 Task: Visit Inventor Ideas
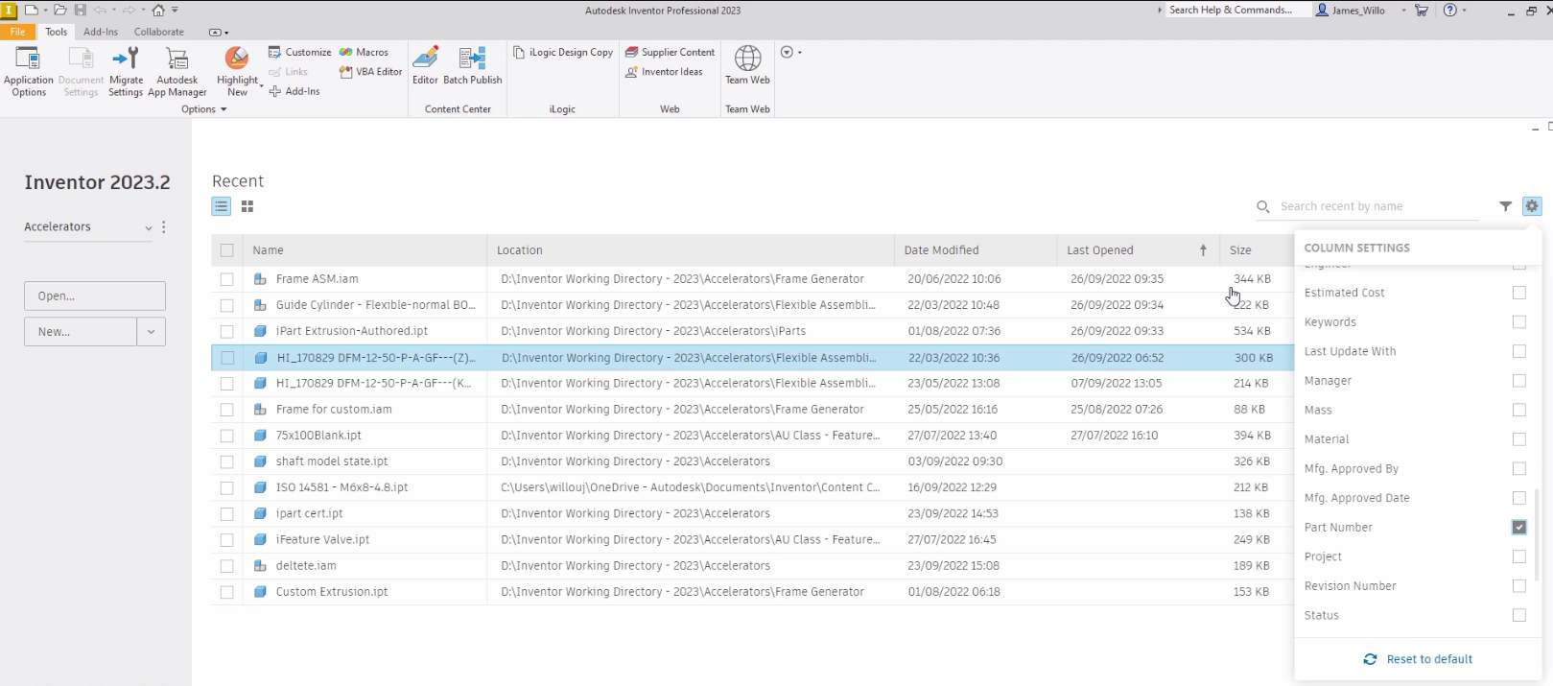tap(664, 72)
